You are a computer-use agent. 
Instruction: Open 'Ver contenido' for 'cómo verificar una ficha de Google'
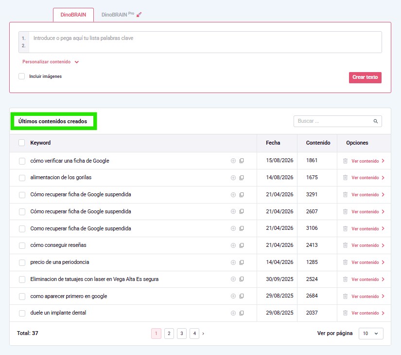[368, 161]
